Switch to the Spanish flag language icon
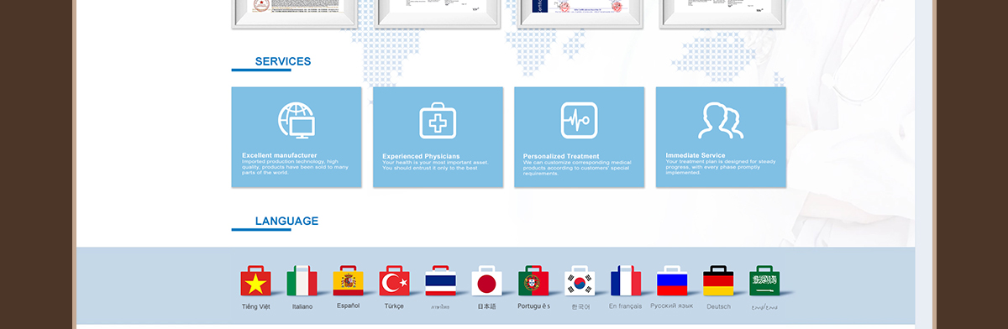This screenshot has width=1008, height=329. (x=349, y=281)
